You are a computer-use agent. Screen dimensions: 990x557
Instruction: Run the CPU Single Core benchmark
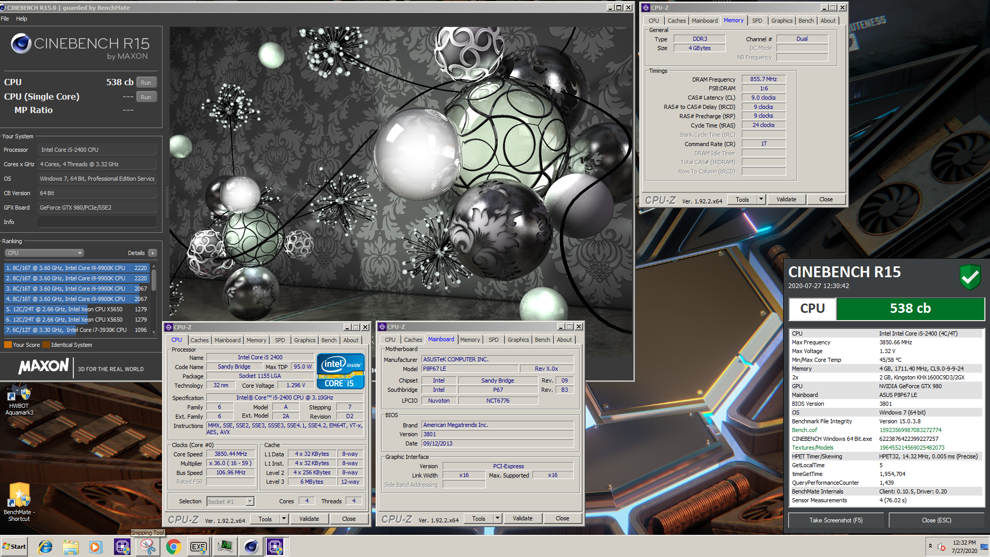pos(146,97)
